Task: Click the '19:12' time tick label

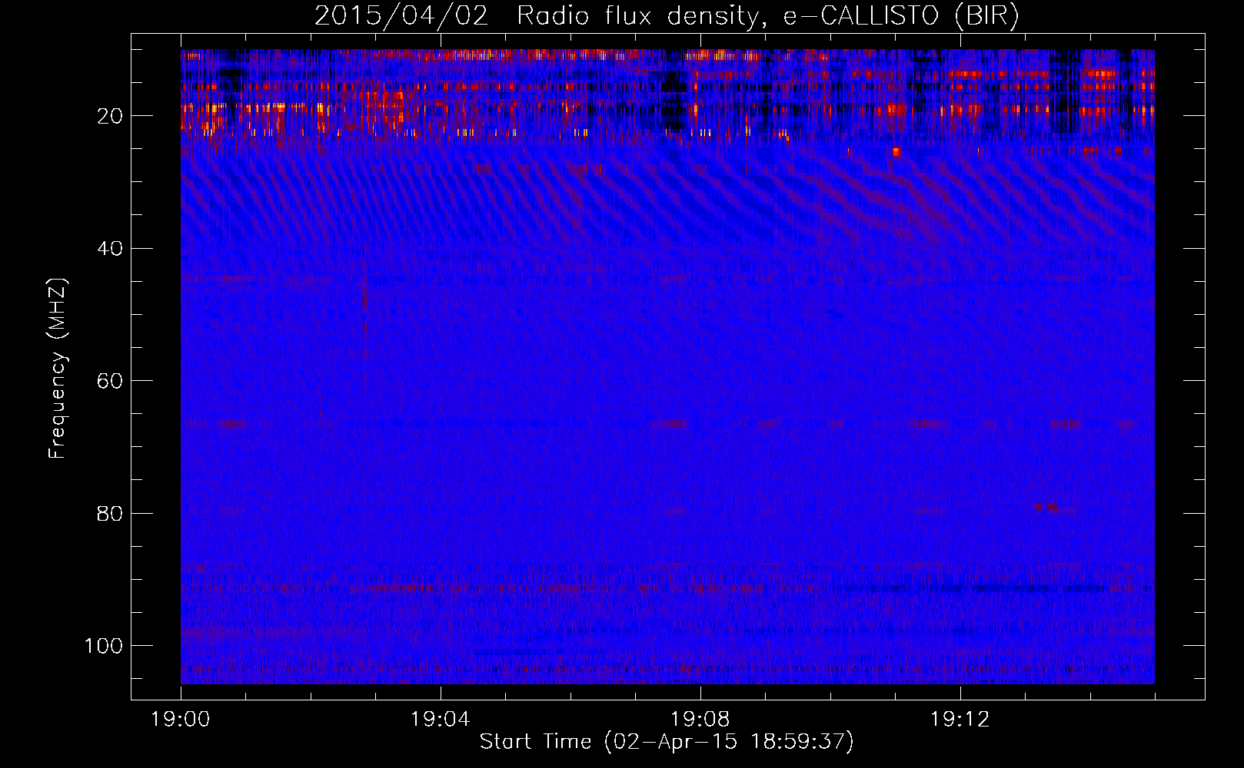Action: point(960,720)
